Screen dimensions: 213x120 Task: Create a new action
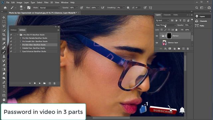click(x=50, y=83)
